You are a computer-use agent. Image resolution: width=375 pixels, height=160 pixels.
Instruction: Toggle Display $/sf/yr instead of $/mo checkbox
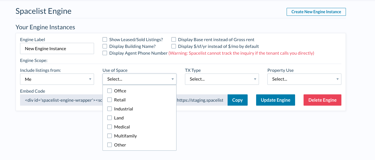174,46
